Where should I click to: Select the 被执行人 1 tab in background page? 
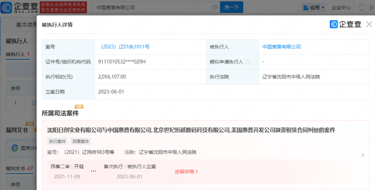18,54
